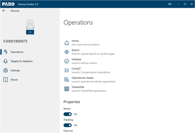Click the TrackerPad grid icon
Image resolution: width=195 pixels, height=133 pixels.
point(66,89)
